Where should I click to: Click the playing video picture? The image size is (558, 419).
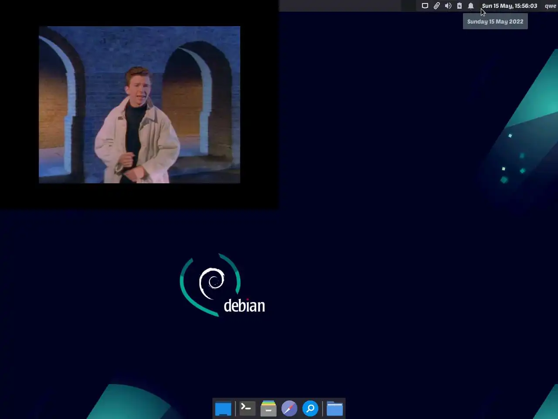[139, 105]
